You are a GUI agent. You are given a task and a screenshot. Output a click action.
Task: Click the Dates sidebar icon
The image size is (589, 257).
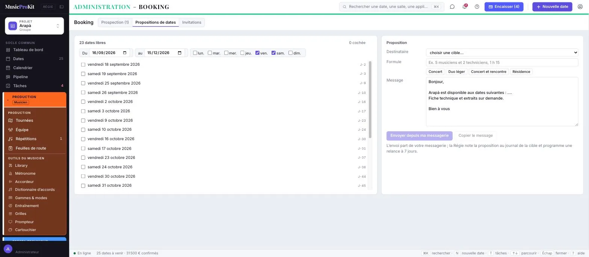8,59
